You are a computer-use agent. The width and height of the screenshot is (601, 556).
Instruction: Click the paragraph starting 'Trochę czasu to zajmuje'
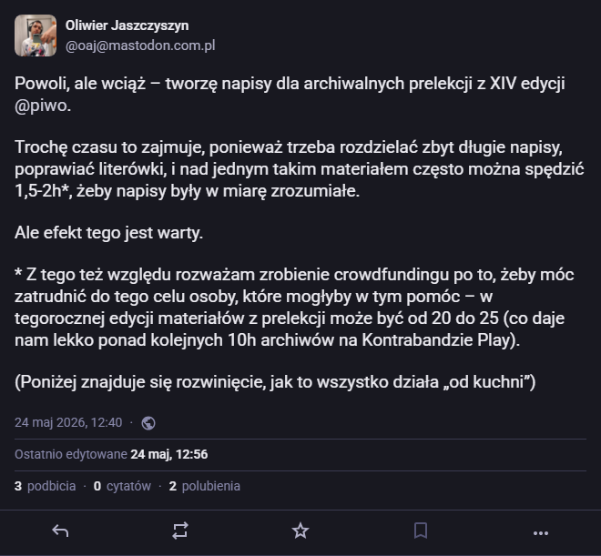click(299, 169)
